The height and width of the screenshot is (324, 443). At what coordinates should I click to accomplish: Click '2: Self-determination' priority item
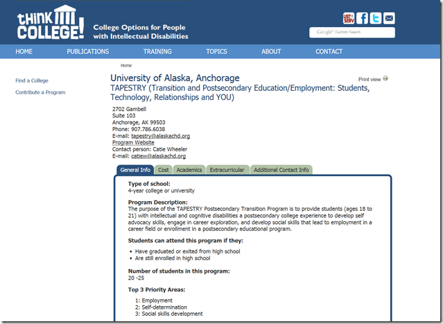point(161,307)
